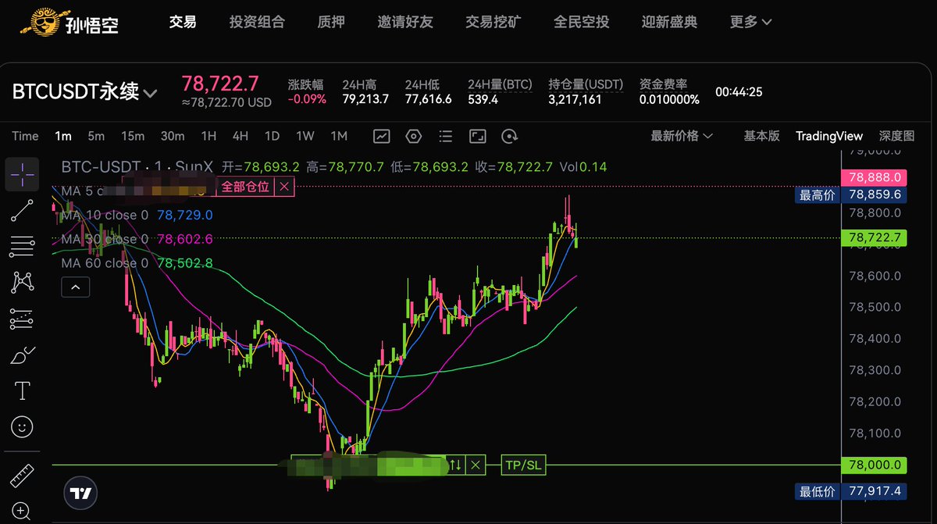The image size is (937, 524).
Task: Click the MA 10 close indicator legend
Action: pyautogui.click(x=137, y=215)
